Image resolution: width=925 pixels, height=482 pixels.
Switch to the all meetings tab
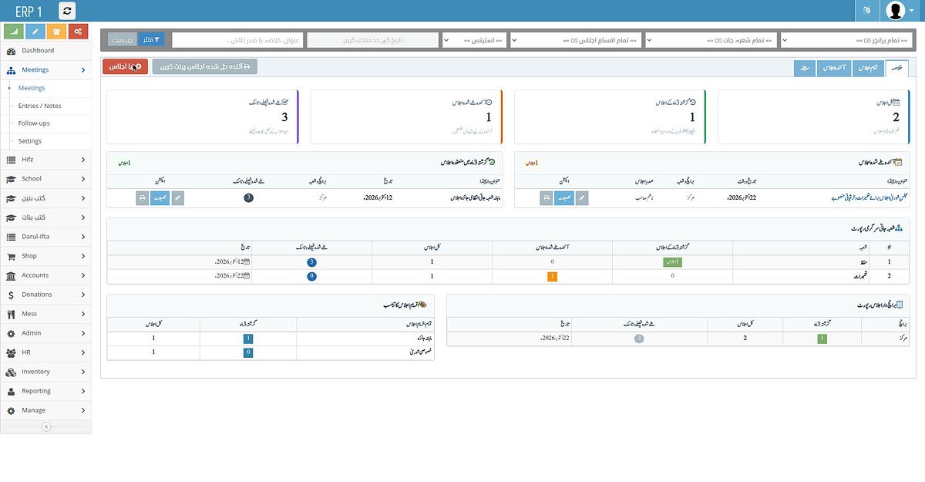(x=868, y=69)
